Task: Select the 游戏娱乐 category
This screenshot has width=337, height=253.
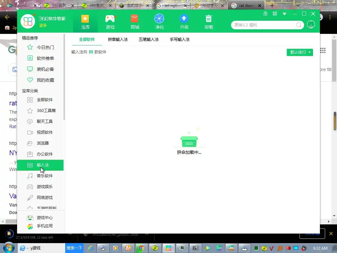Action: pos(40,187)
